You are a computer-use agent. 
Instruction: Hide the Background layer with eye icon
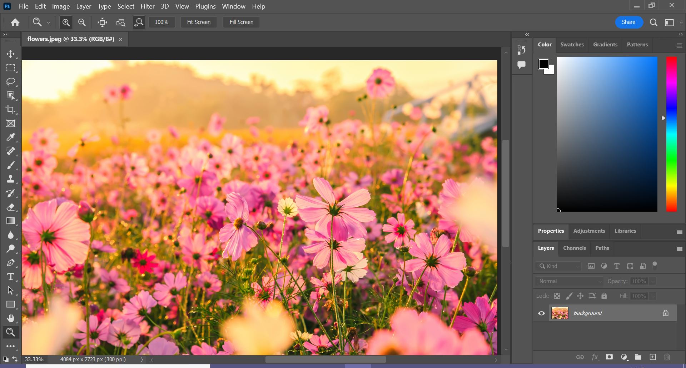click(542, 313)
